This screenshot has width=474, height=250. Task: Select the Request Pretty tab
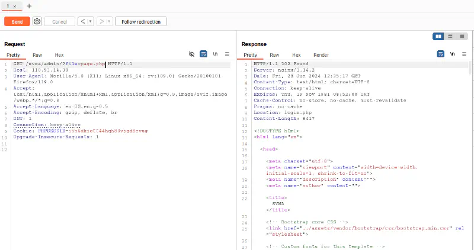click(13, 55)
